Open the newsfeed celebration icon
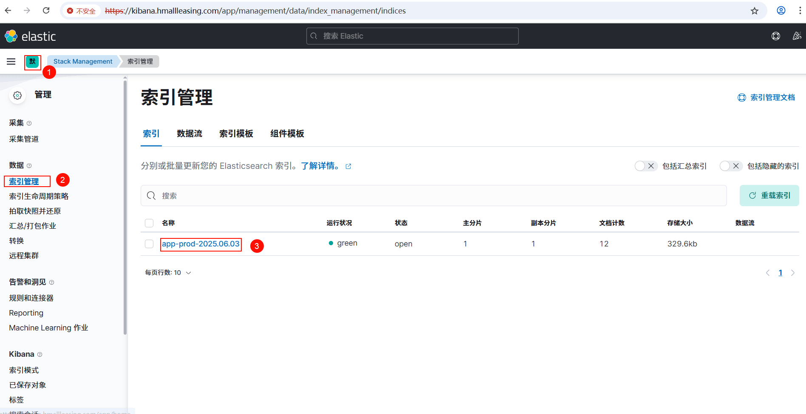This screenshot has width=806, height=414. point(797,36)
